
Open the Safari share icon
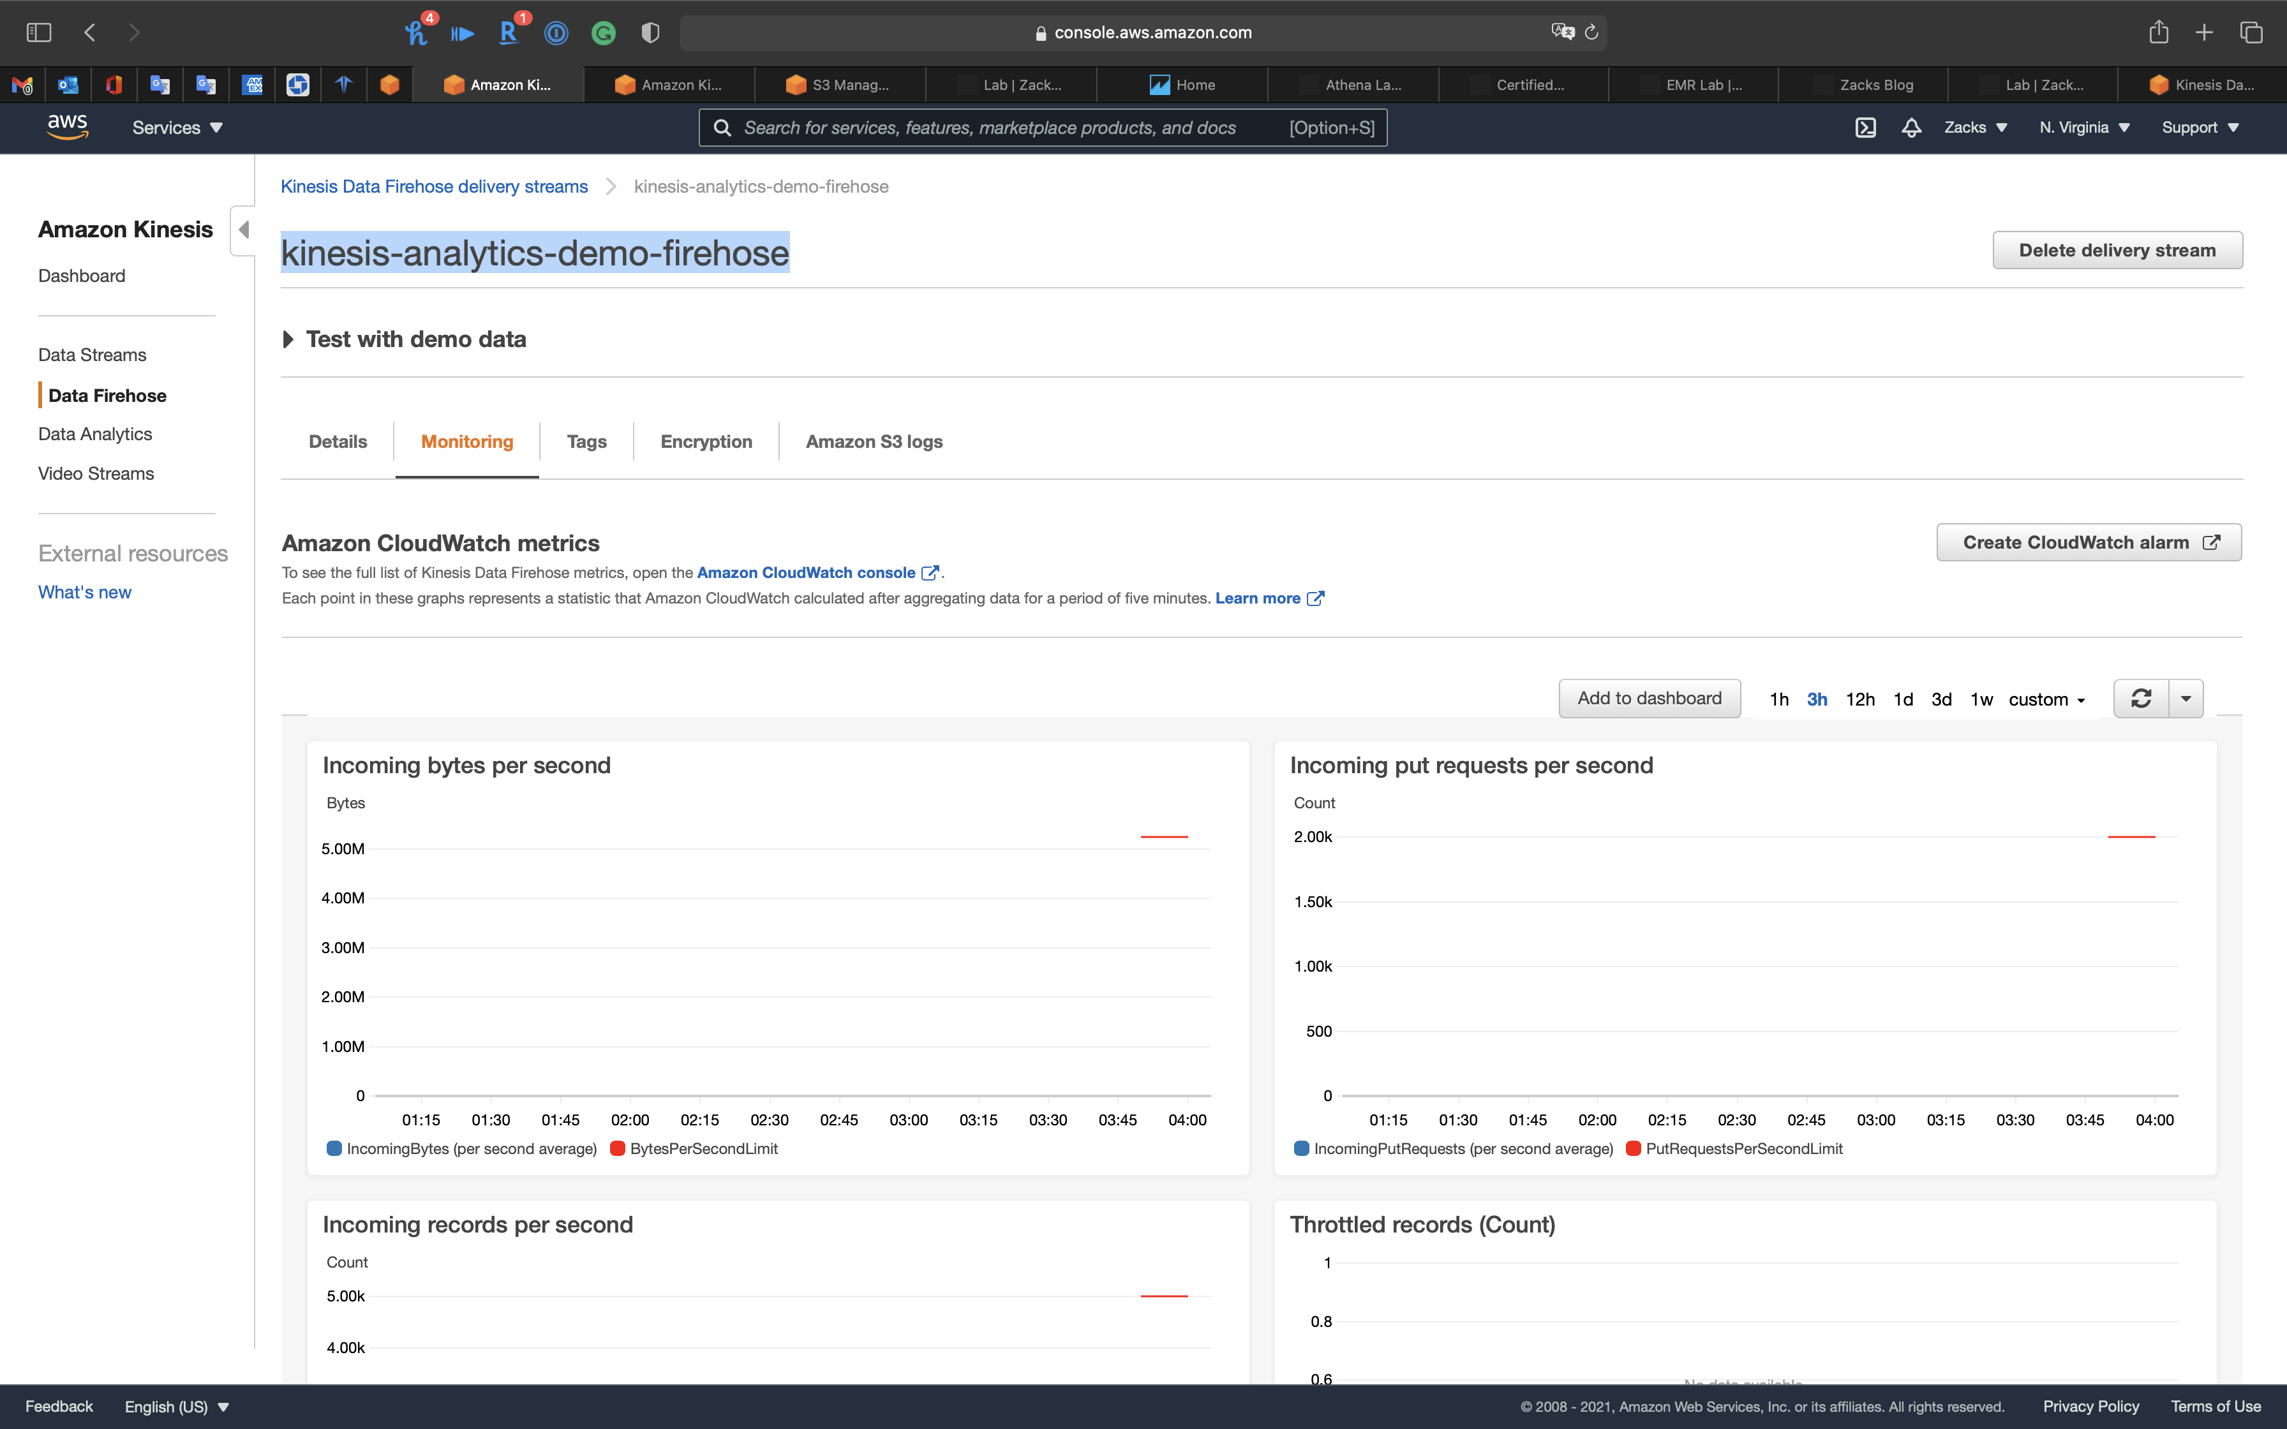pyautogui.click(x=2159, y=32)
